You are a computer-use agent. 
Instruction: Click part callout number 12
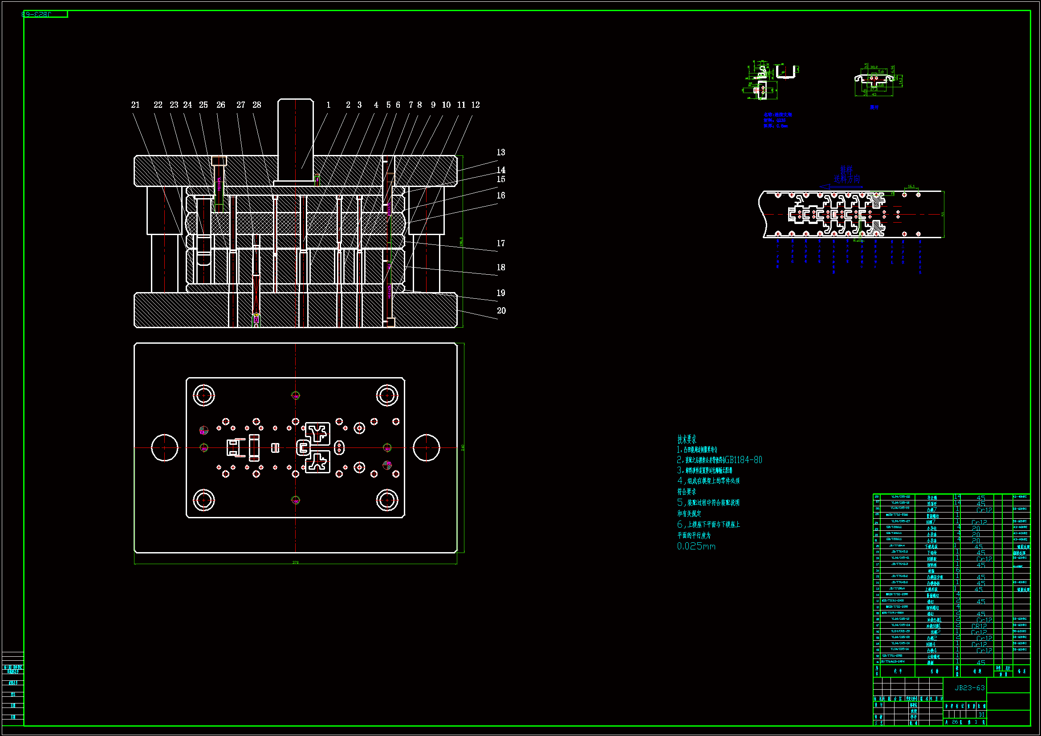click(x=475, y=105)
